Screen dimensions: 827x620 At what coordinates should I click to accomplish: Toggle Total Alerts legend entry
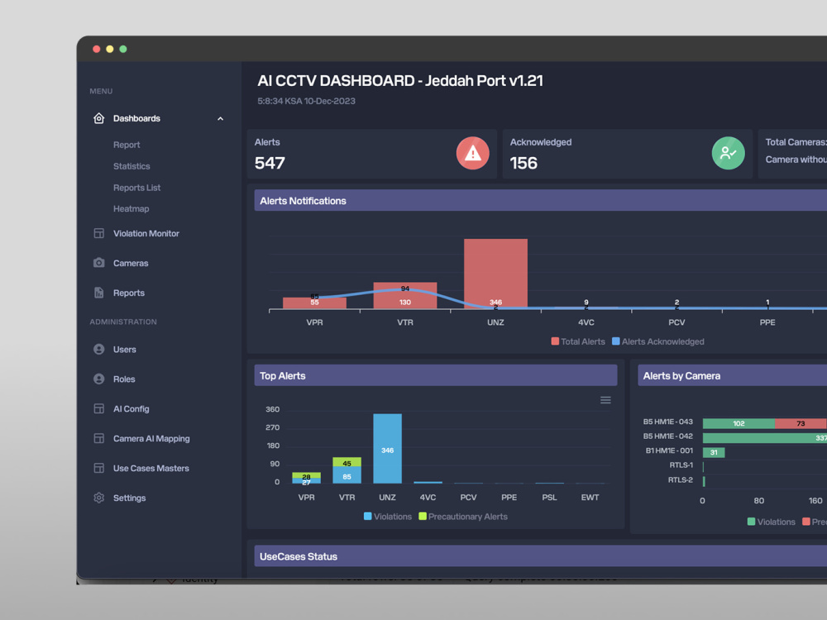point(578,341)
